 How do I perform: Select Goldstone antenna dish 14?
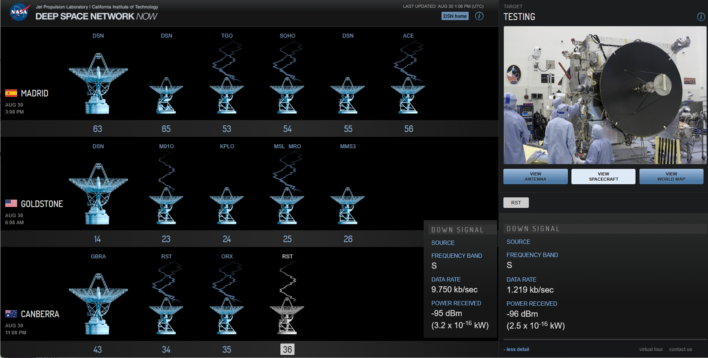pyautogui.click(x=98, y=194)
